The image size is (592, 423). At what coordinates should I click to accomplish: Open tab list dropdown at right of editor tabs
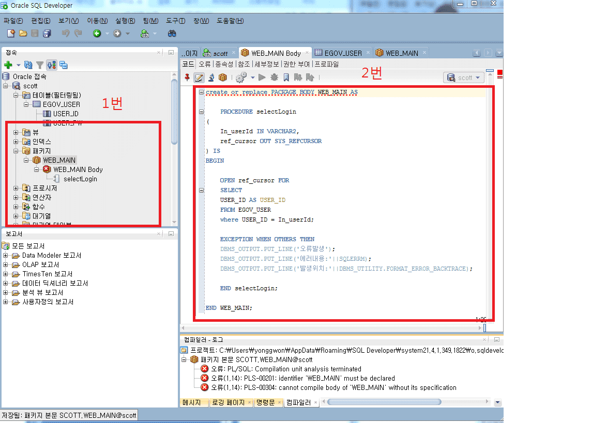pyautogui.click(x=499, y=53)
